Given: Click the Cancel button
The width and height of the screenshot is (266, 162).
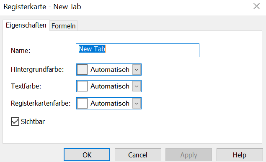Looking at the screenshot, I should click(138, 155).
